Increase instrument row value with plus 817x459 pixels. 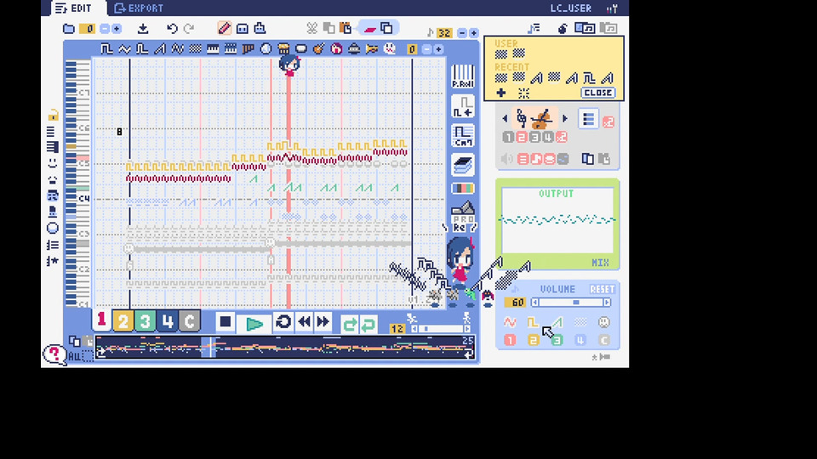(438, 49)
